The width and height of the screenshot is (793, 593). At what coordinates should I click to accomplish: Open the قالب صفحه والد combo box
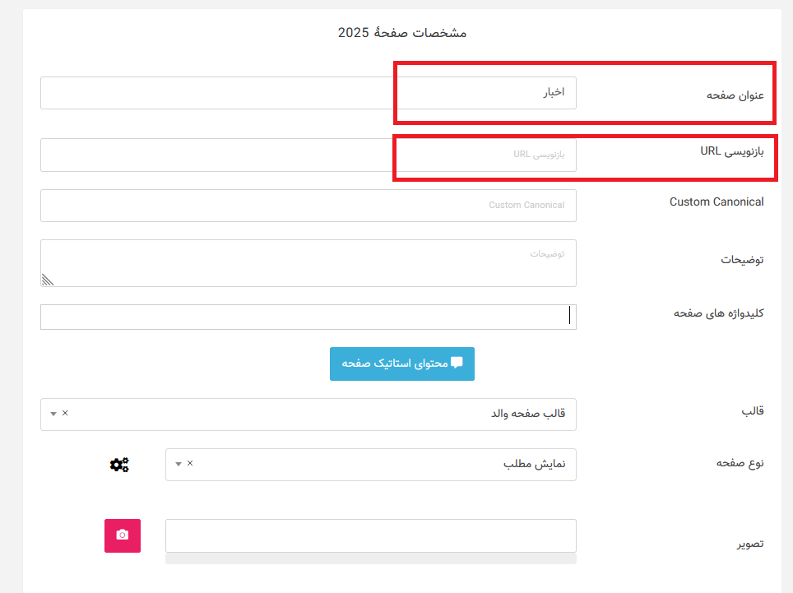pos(329,414)
